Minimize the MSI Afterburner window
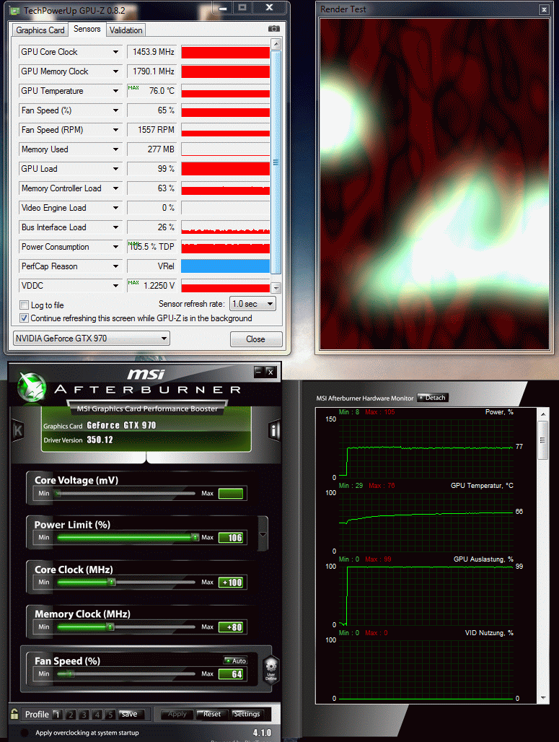 point(259,372)
